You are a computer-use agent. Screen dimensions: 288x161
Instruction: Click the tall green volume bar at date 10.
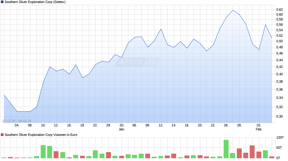(43, 152)
